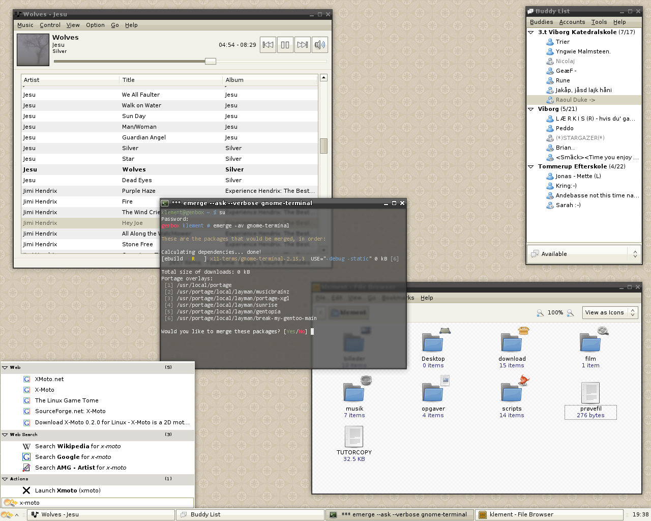Screen dimensions: 651x521
Task: Select buddy icon for Sarah
Action: (x=550, y=205)
